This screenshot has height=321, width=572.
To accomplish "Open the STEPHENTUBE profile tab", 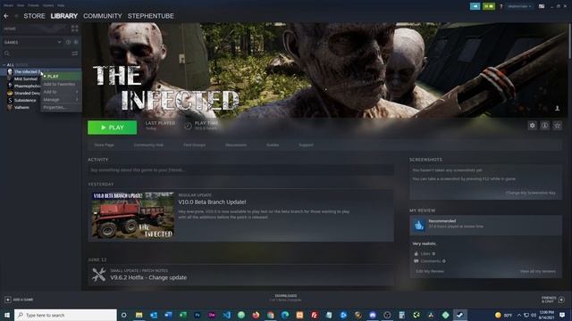I will tap(151, 16).
